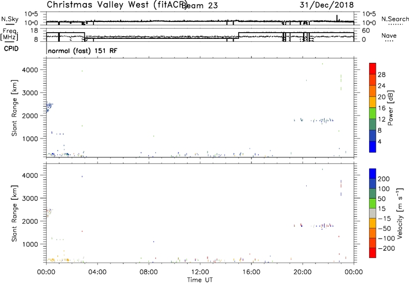409x283 pixels.
Task: Click the '20:00' time axis tick label
Action: point(303,272)
